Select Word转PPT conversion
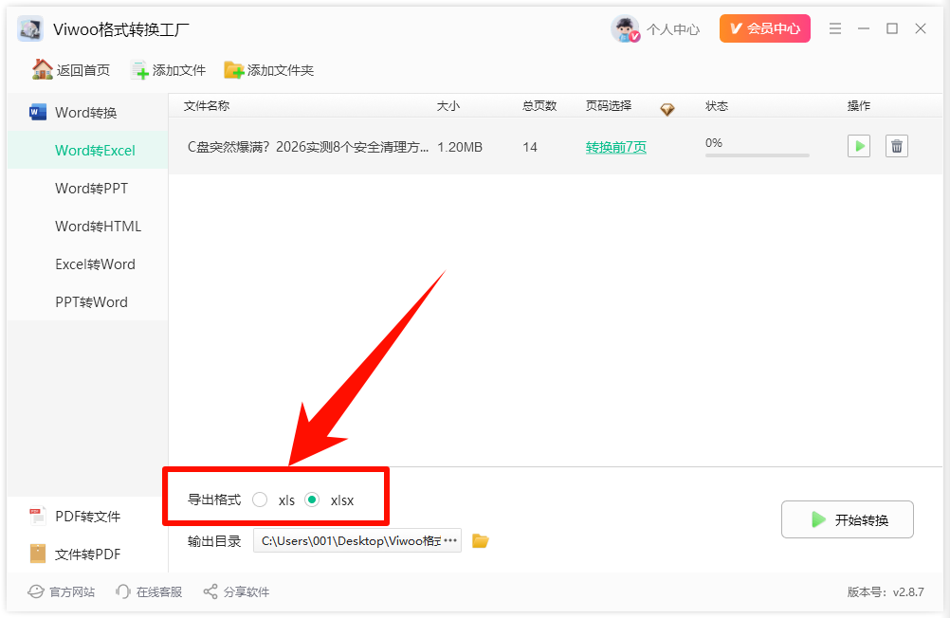Viewport: 950px width, 618px height. 88,189
